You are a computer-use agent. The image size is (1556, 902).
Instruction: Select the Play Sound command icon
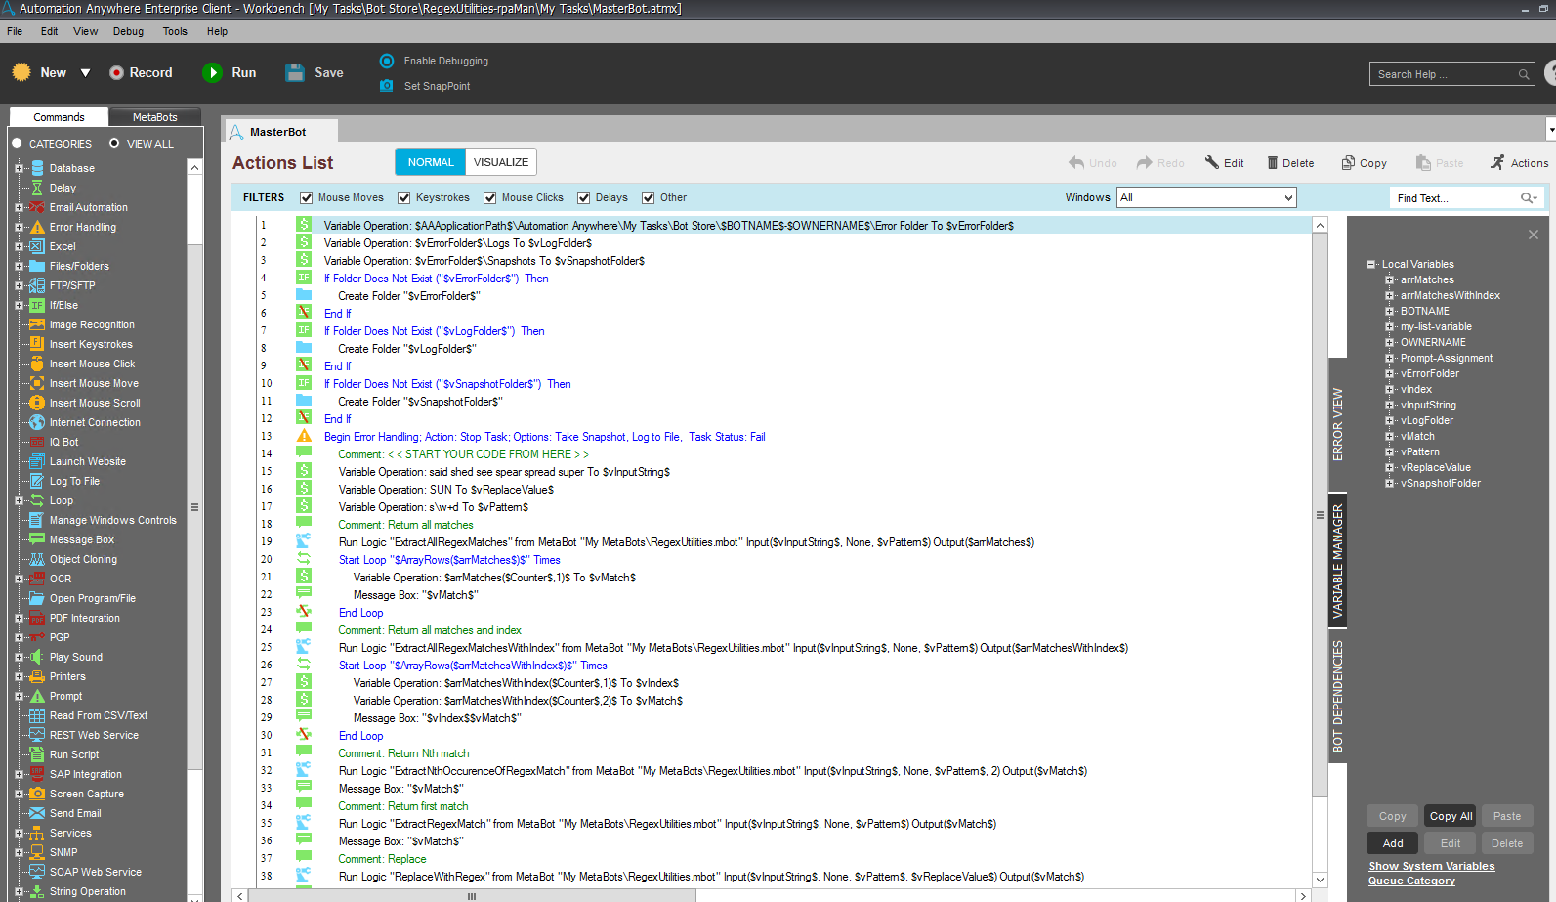coord(37,657)
